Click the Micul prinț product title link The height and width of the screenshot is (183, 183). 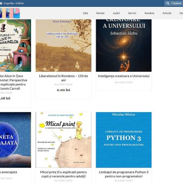(64, 174)
